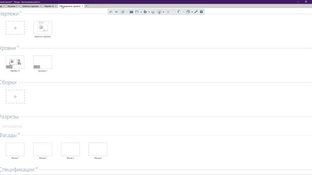312x175 pixels.
Task: Paste using the clipboard icon
Action: tap(179, 12)
